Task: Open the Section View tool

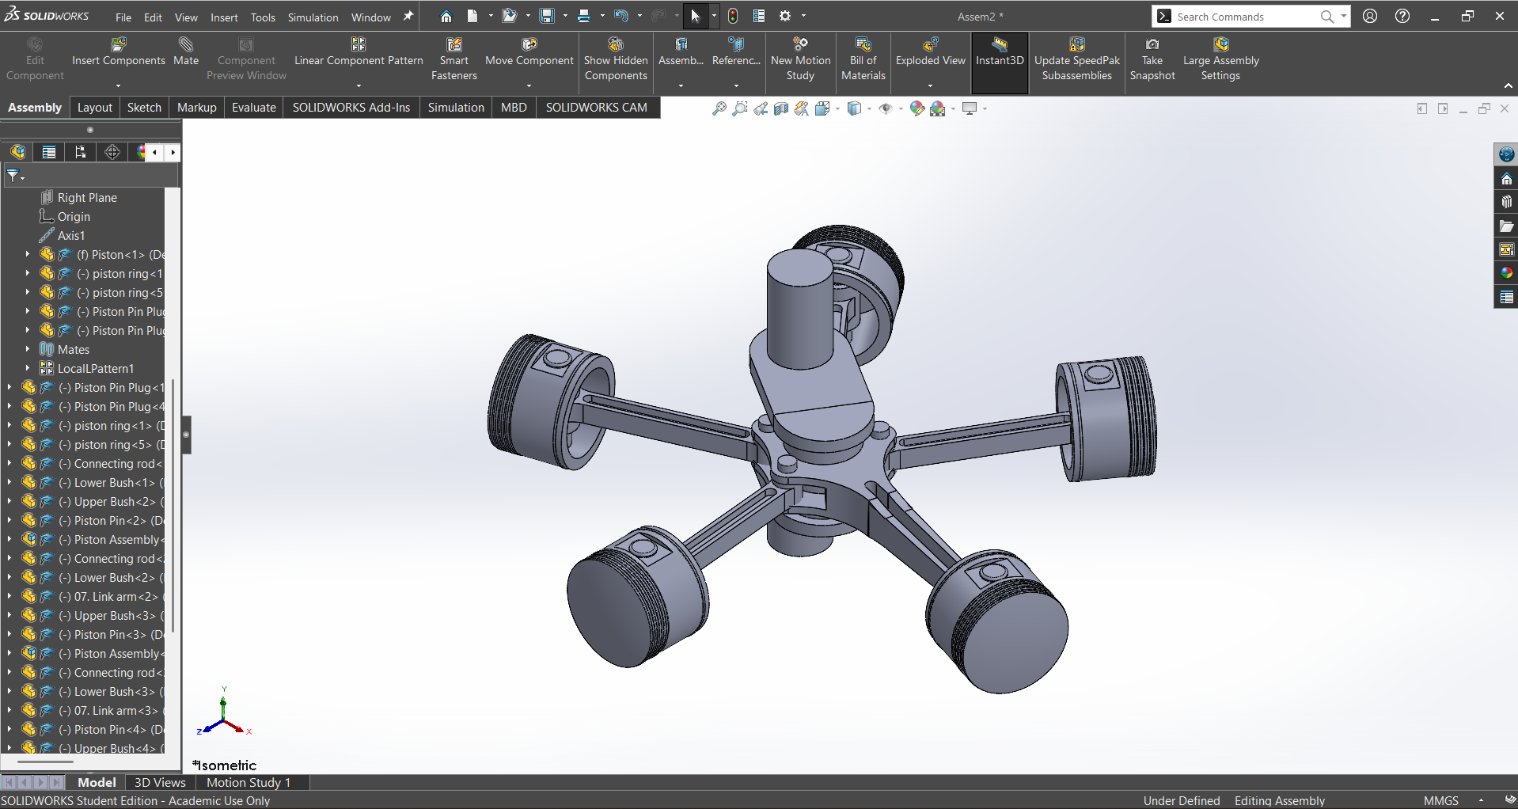Action: tap(781, 108)
